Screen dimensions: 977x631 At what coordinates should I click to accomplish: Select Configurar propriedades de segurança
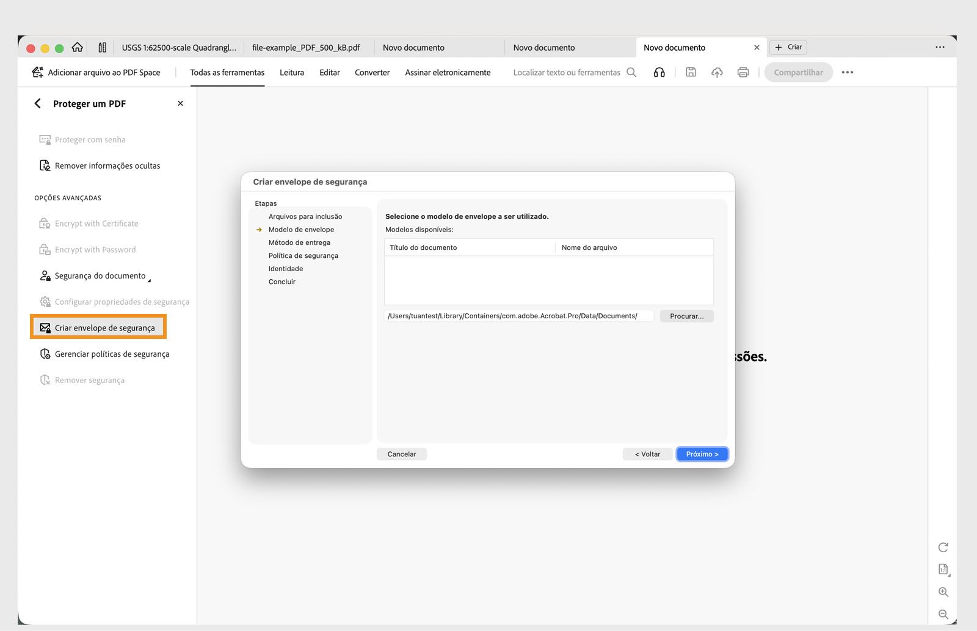(x=114, y=302)
